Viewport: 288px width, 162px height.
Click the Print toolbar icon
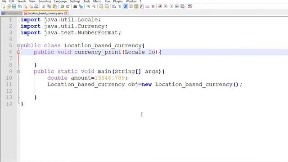[x=36, y=7]
